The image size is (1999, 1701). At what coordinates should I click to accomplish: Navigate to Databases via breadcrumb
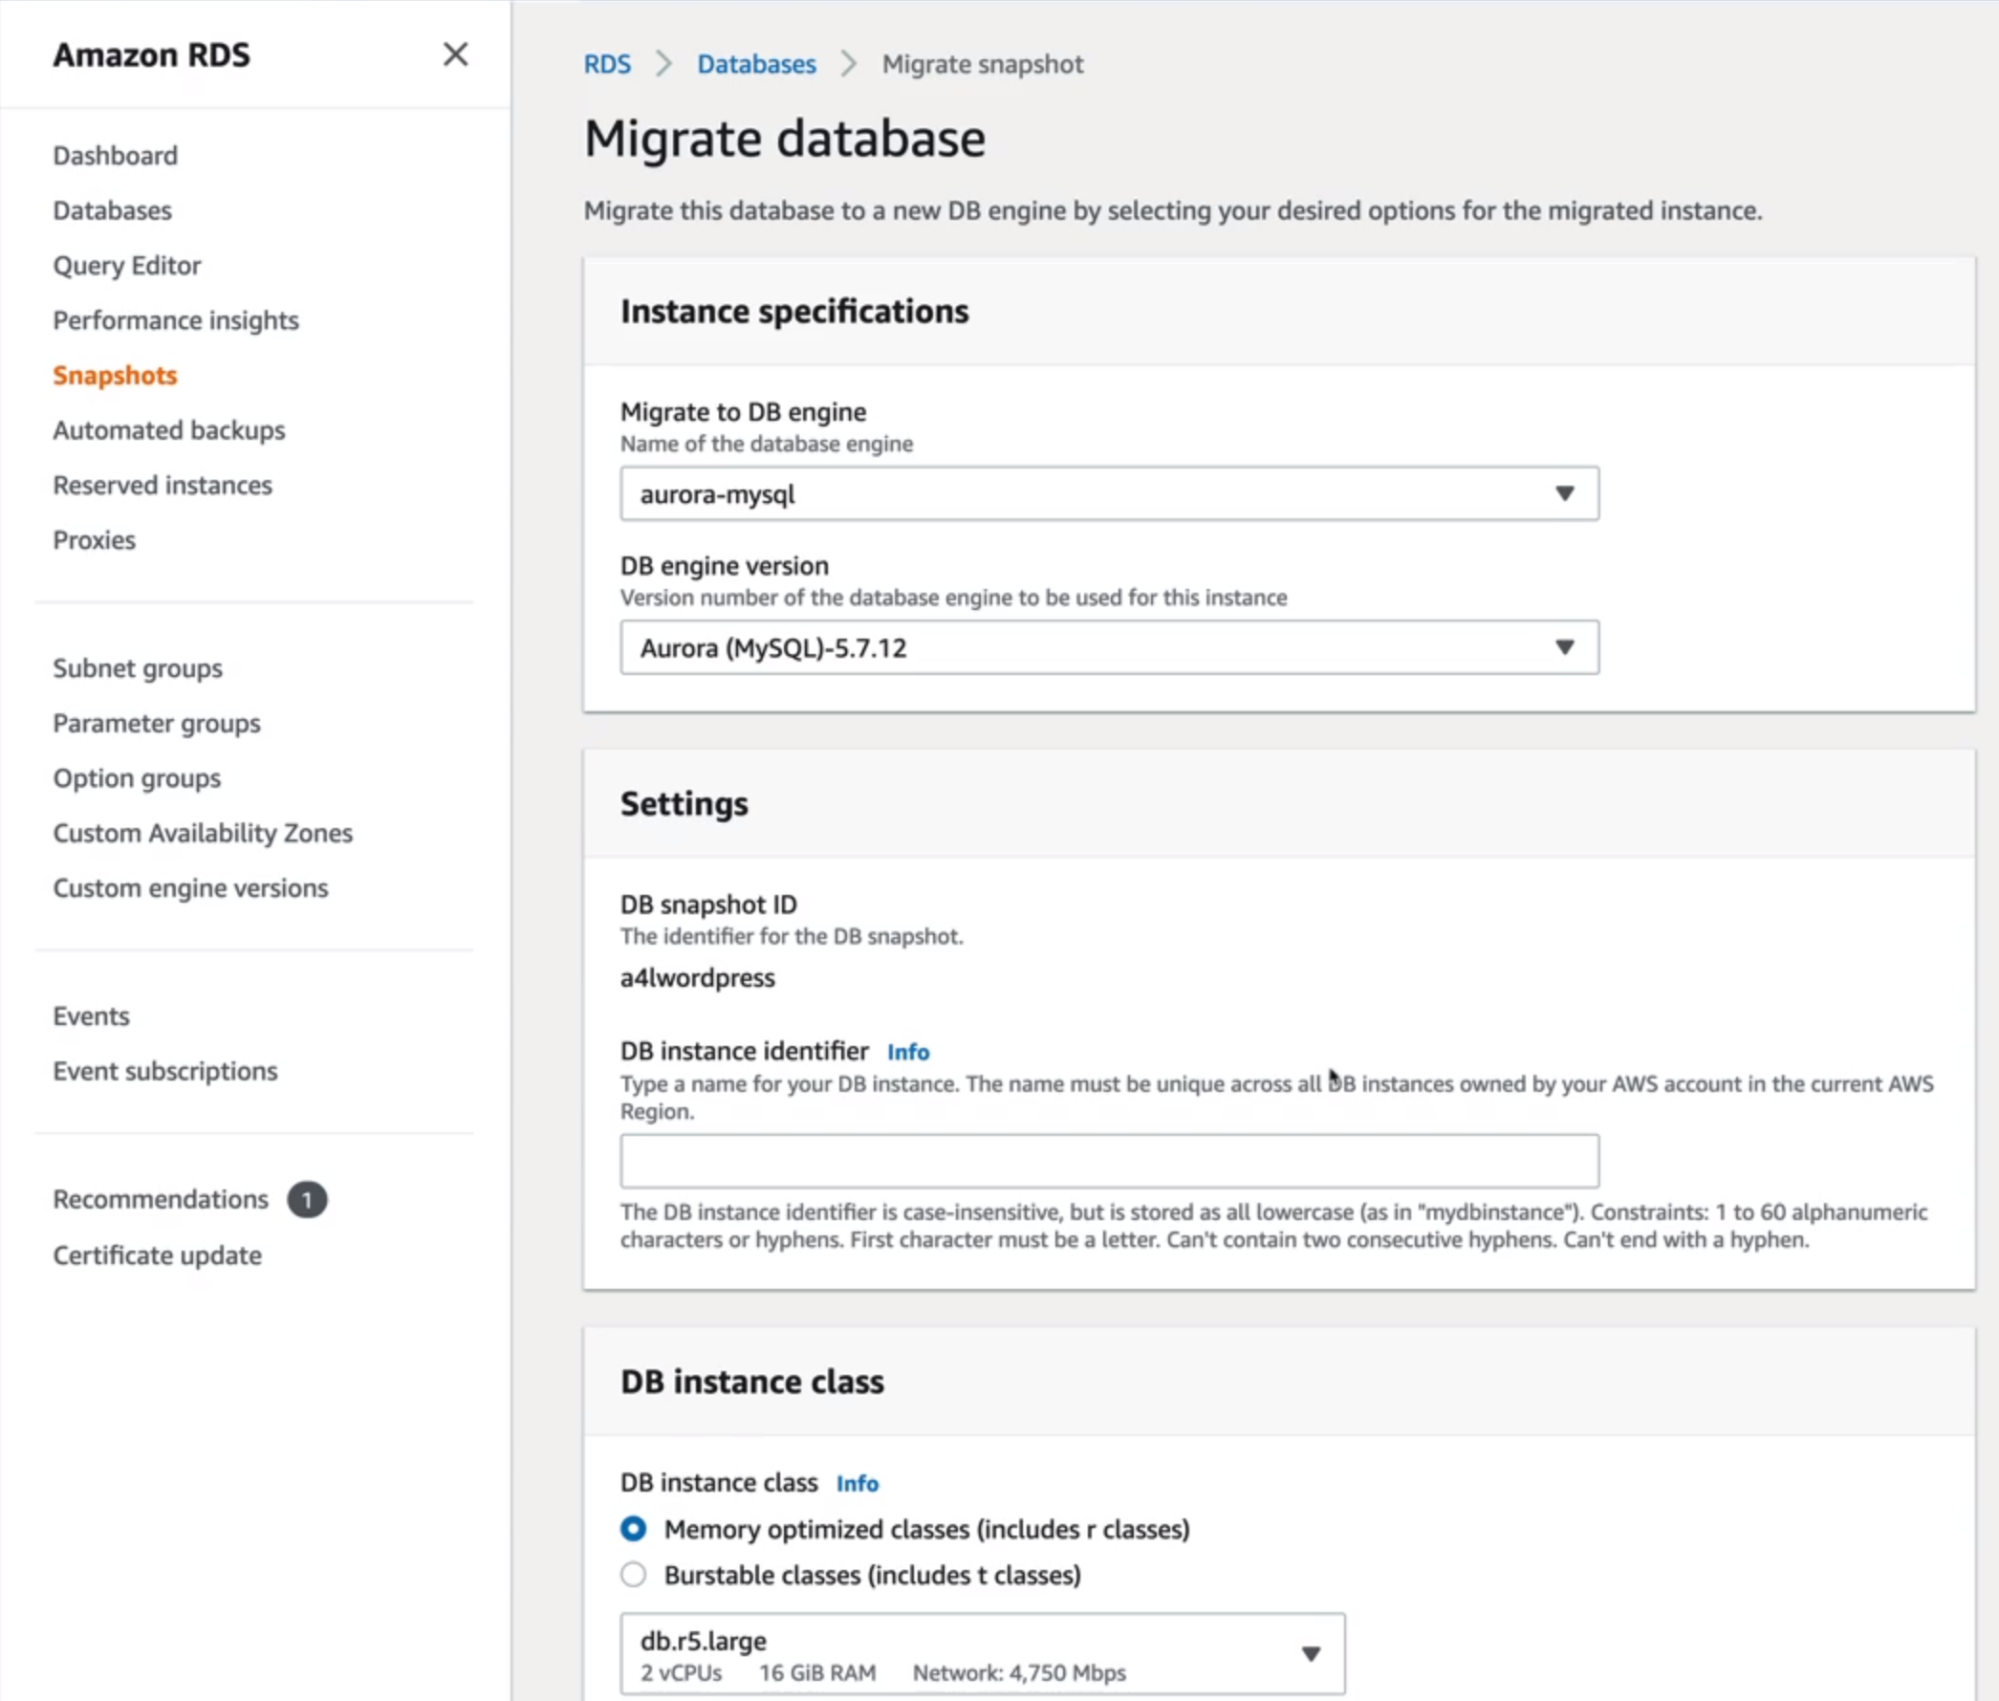pos(756,63)
